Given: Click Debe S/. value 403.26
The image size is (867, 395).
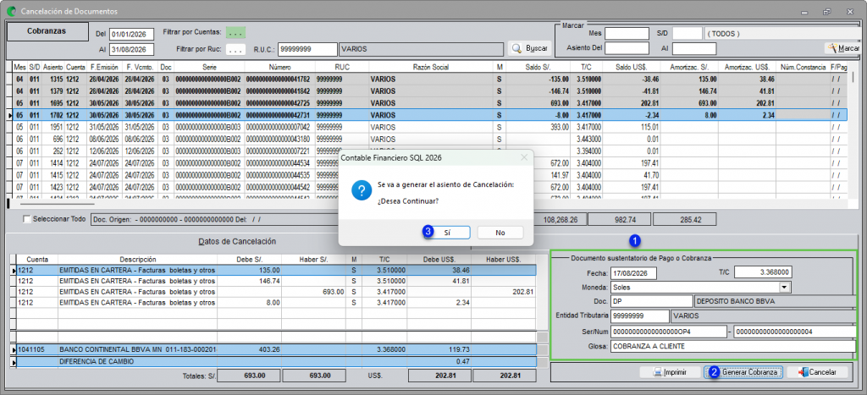Looking at the screenshot, I should coord(270,349).
